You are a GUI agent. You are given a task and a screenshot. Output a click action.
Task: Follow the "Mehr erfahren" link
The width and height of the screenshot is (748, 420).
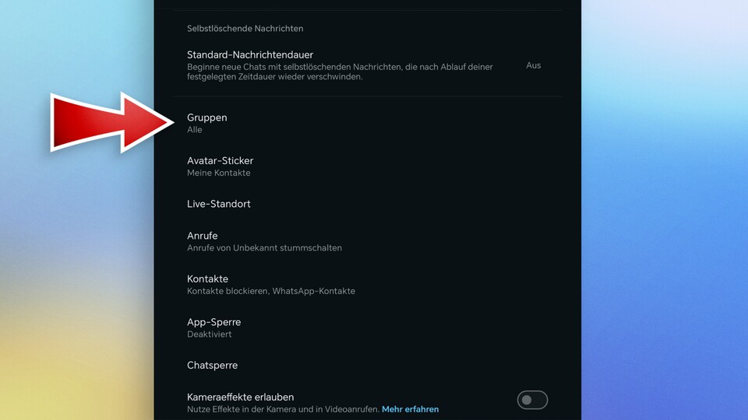coord(410,409)
